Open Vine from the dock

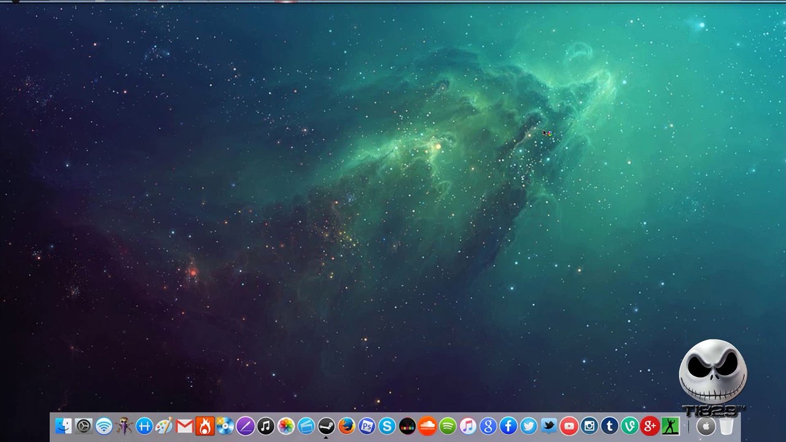(630, 425)
